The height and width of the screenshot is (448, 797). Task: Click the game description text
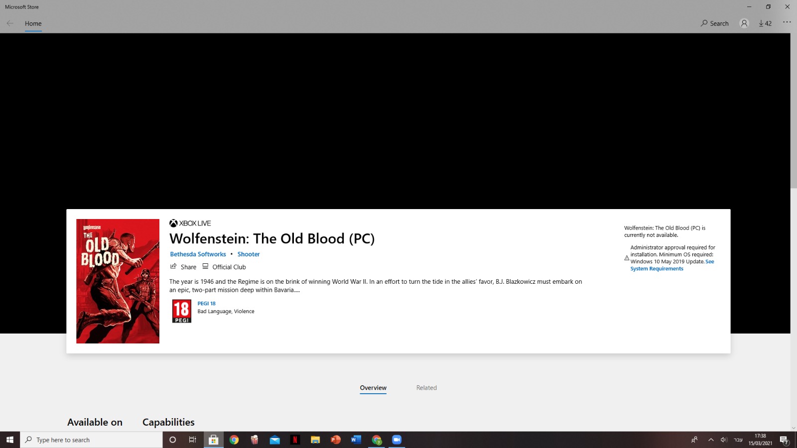[x=376, y=286]
